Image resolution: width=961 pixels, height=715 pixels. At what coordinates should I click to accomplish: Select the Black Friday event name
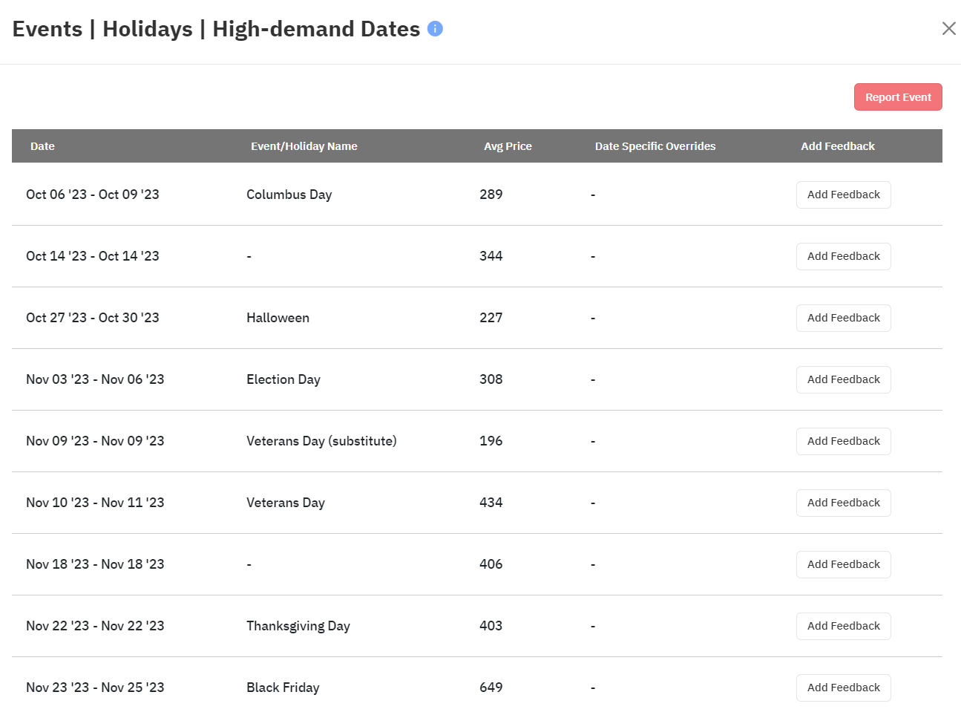[x=283, y=688]
